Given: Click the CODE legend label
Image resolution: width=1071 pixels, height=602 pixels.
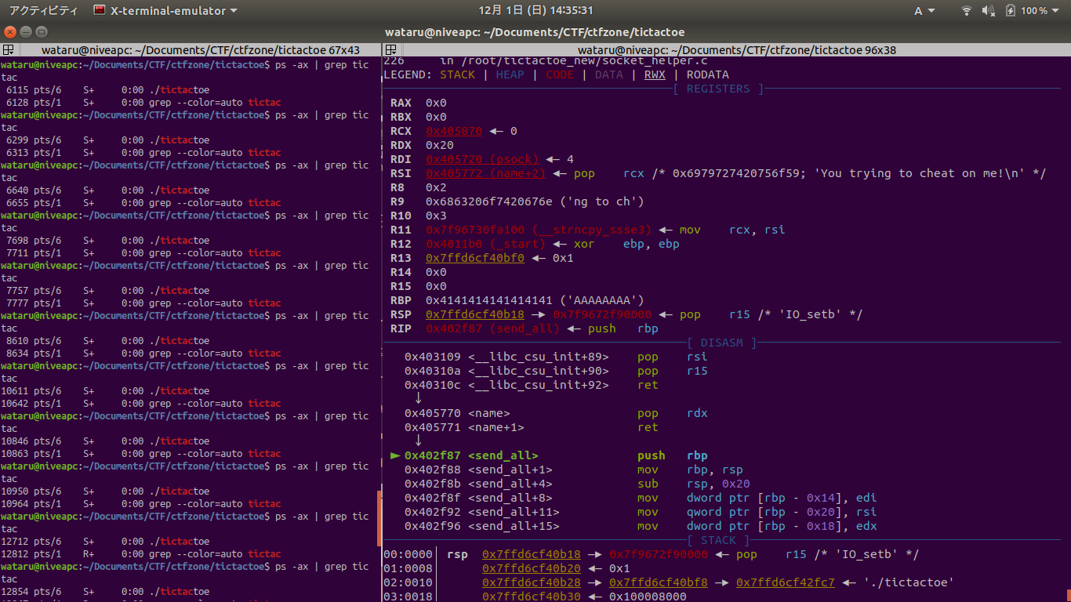Looking at the screenshot, I should [560, 74].
